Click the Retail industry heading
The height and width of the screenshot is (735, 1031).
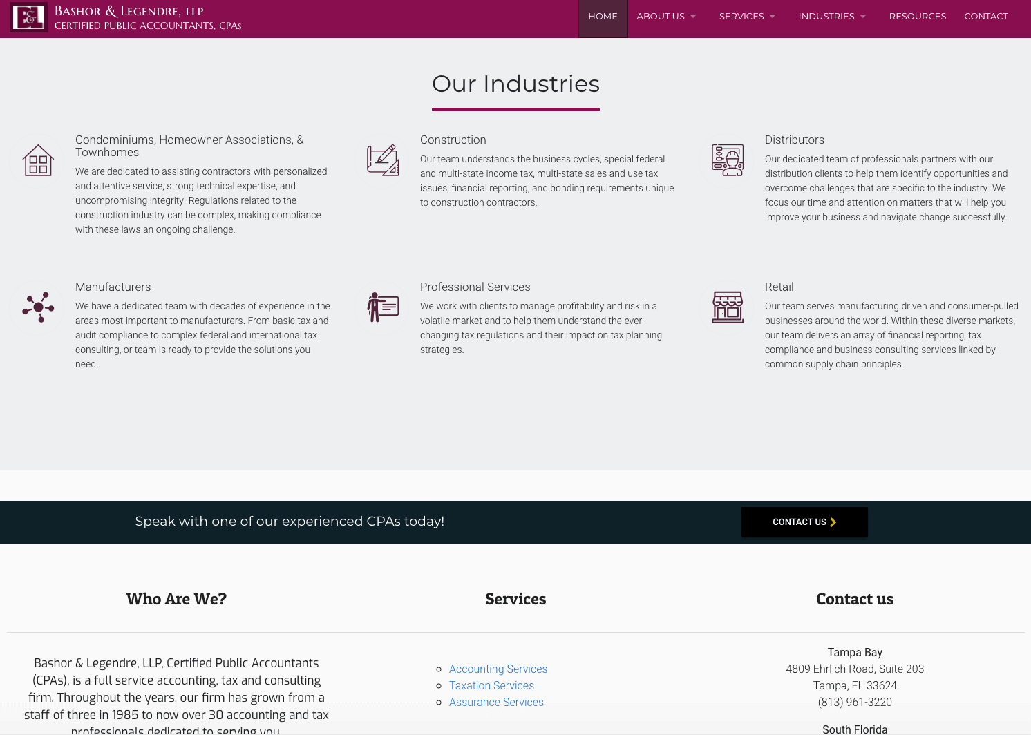coord(779,287)
